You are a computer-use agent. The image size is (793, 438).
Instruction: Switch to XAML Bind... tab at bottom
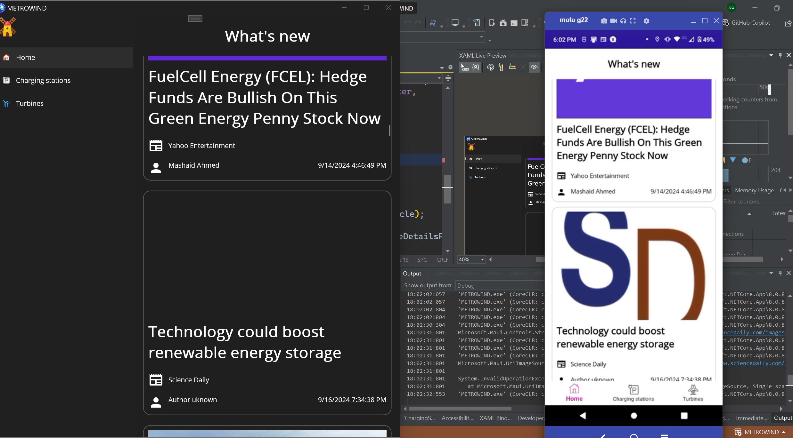495,418
